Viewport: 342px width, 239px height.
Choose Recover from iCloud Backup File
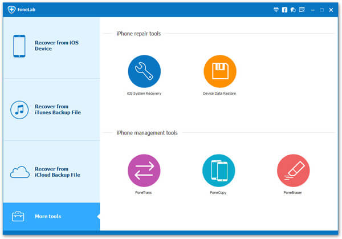coord(50,172)
